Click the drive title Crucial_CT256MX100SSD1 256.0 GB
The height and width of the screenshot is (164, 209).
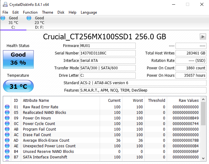click(104, 37)
